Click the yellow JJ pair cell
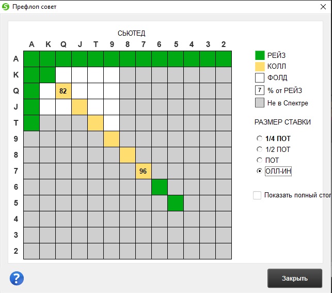The width and height of the screenshot is (332, 293). [80, 107]
